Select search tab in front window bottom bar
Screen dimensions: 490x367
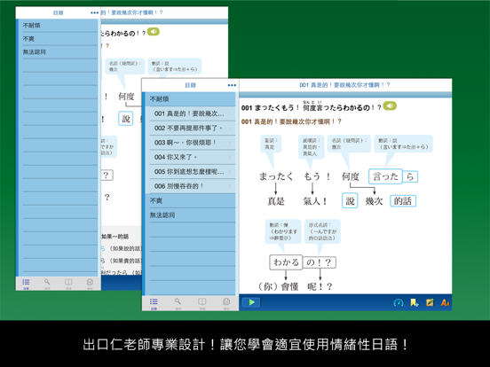(178, 303)
